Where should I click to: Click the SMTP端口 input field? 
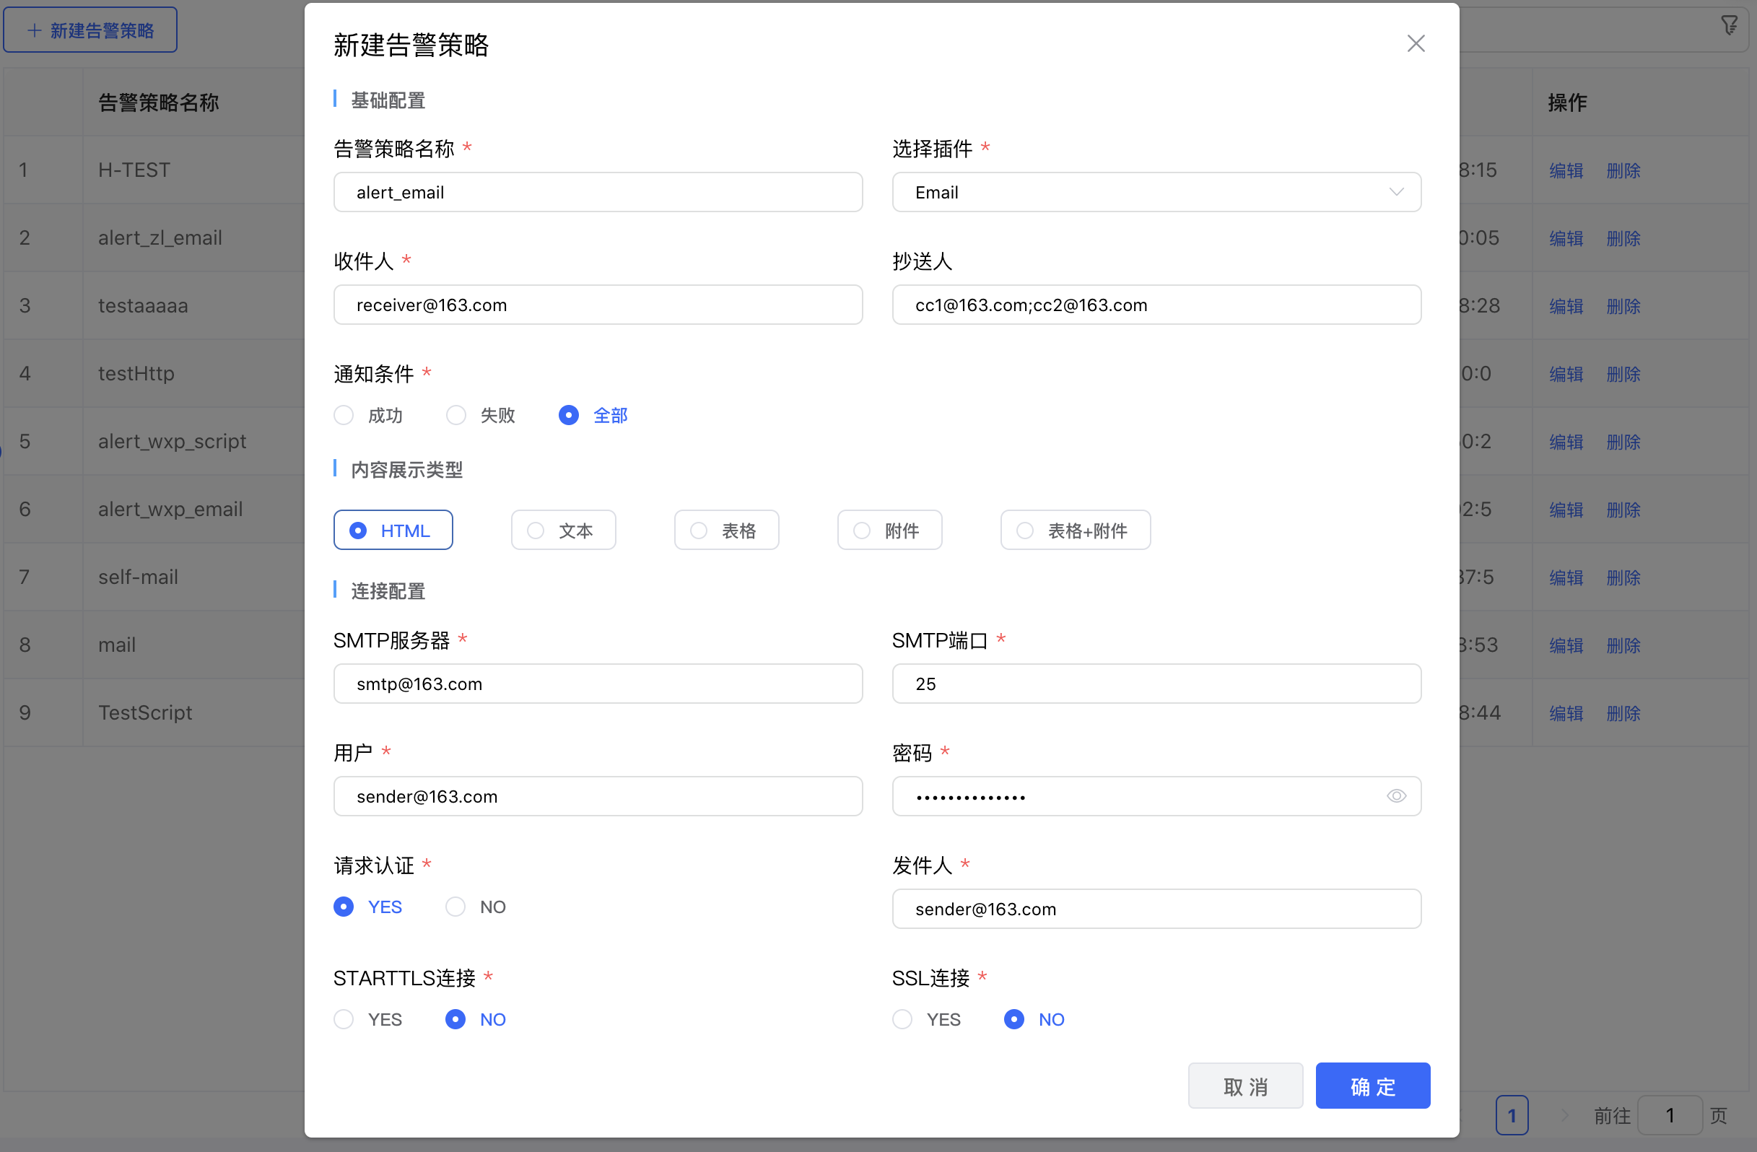[1156, 684]
